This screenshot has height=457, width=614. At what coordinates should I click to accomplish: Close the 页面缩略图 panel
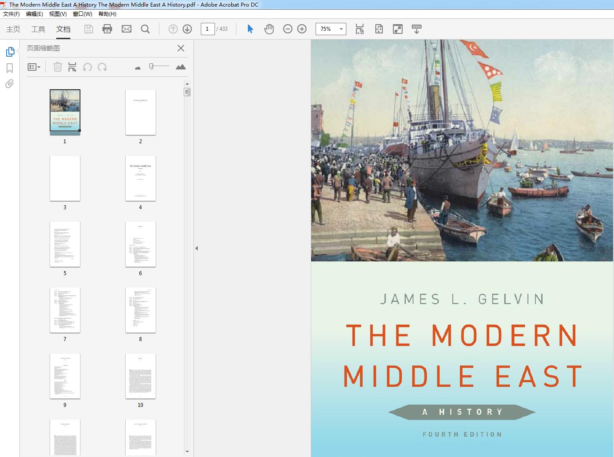[x=181, y=48]
